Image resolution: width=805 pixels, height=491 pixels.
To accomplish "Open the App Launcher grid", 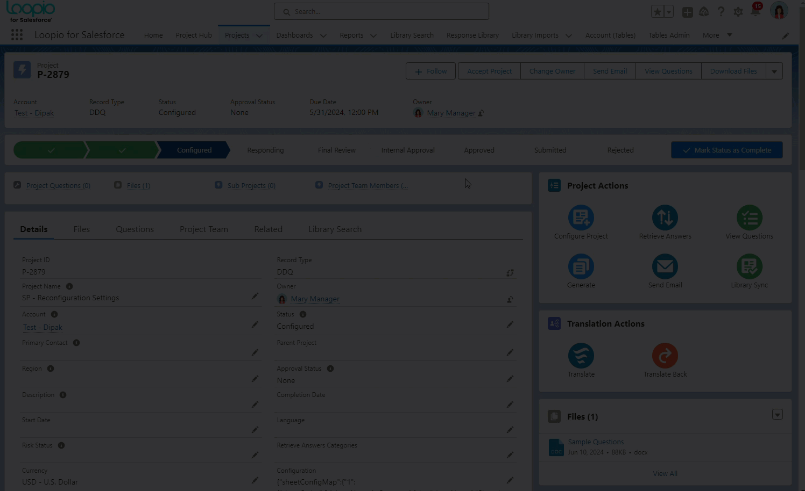I will click(17, 35).
